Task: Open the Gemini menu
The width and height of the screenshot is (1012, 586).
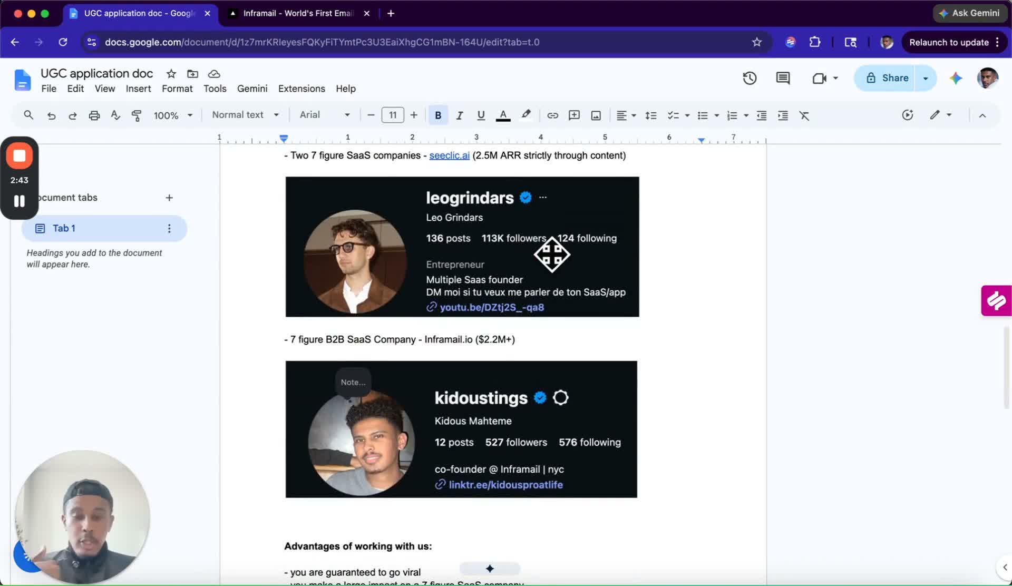Action: [252, 89]
